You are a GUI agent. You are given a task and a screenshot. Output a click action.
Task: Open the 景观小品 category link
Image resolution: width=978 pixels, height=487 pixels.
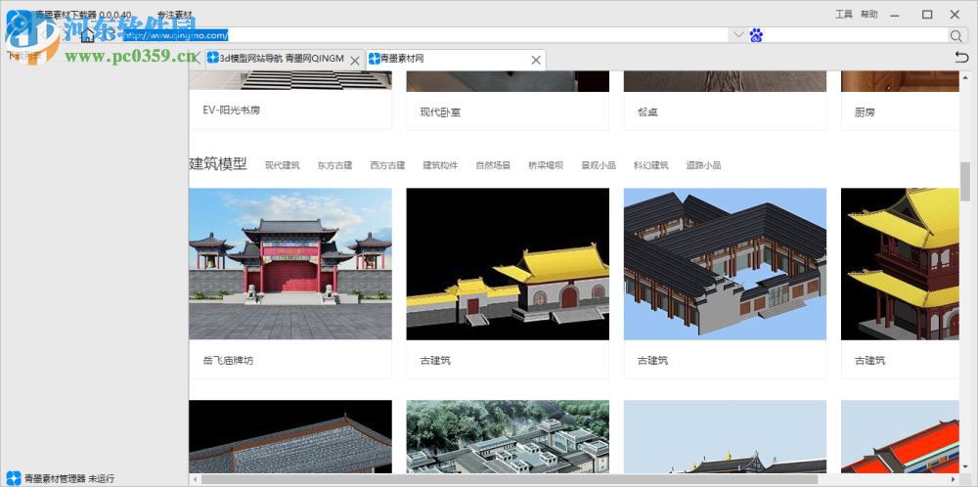click(599, 165)
